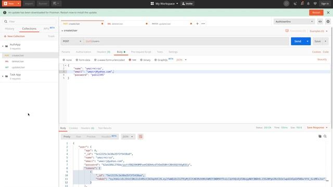Open the AuthUserEnv environment dropdown
The image size is (333, 187).
[x=294, y=21]
